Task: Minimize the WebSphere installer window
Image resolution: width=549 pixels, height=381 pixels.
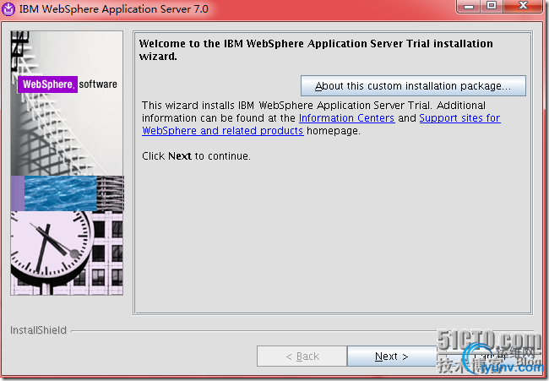Action: click(x=469, y=6)
